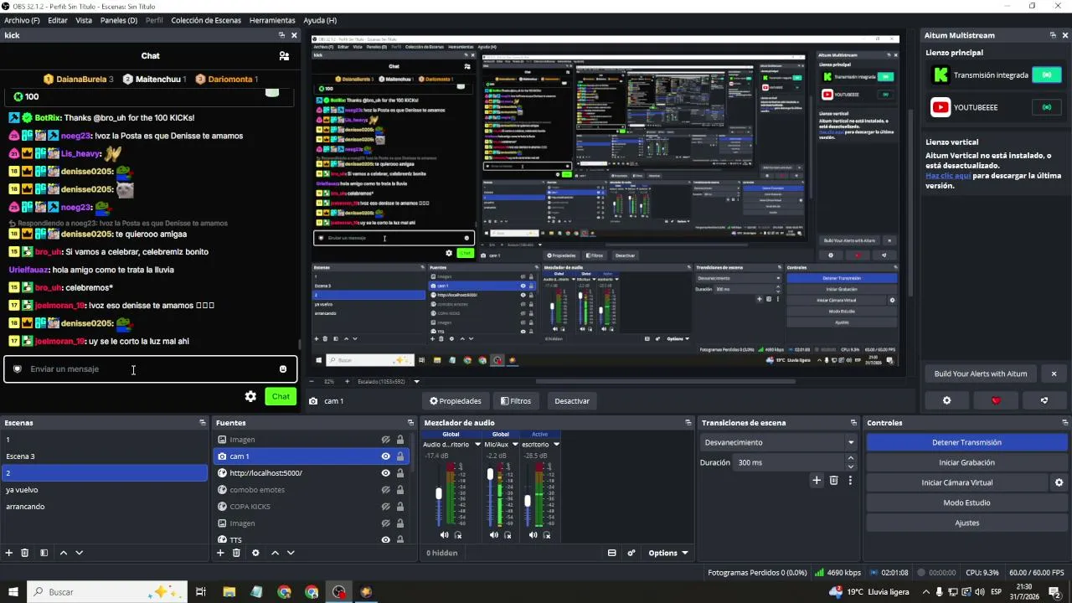Open the Paneles menu
The height and width of the screenshot is (603, 1072).
tap(119, 20)
